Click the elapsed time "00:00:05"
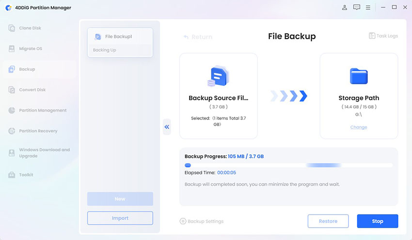The width and height of the screenshot is (412, 240). (x=226, y=173)
